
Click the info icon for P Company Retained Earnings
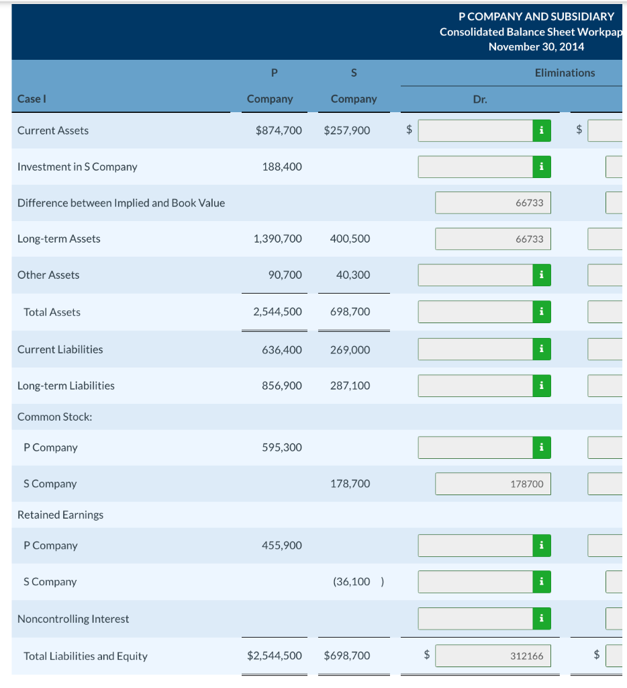pyautogui.click(x=542, y=545)
